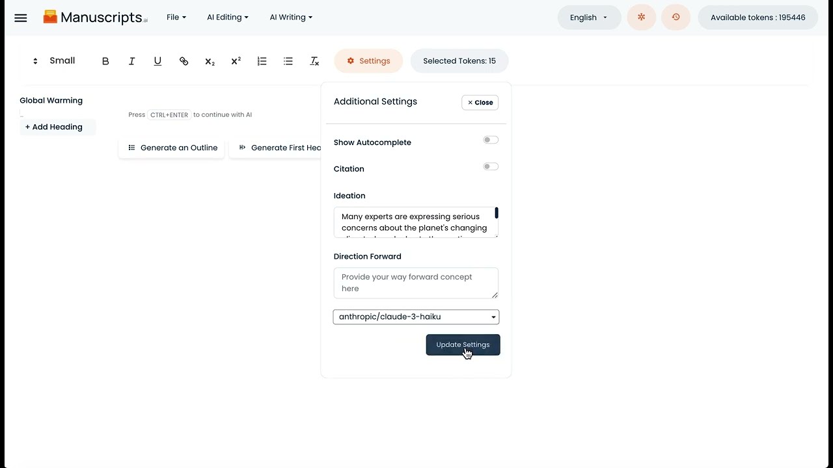Open the English language dropdown

click(589, 18)
